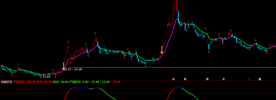Click the red dollar sign event marker
The width and height of the screenshot is (276, 100).
coord(249,79)
